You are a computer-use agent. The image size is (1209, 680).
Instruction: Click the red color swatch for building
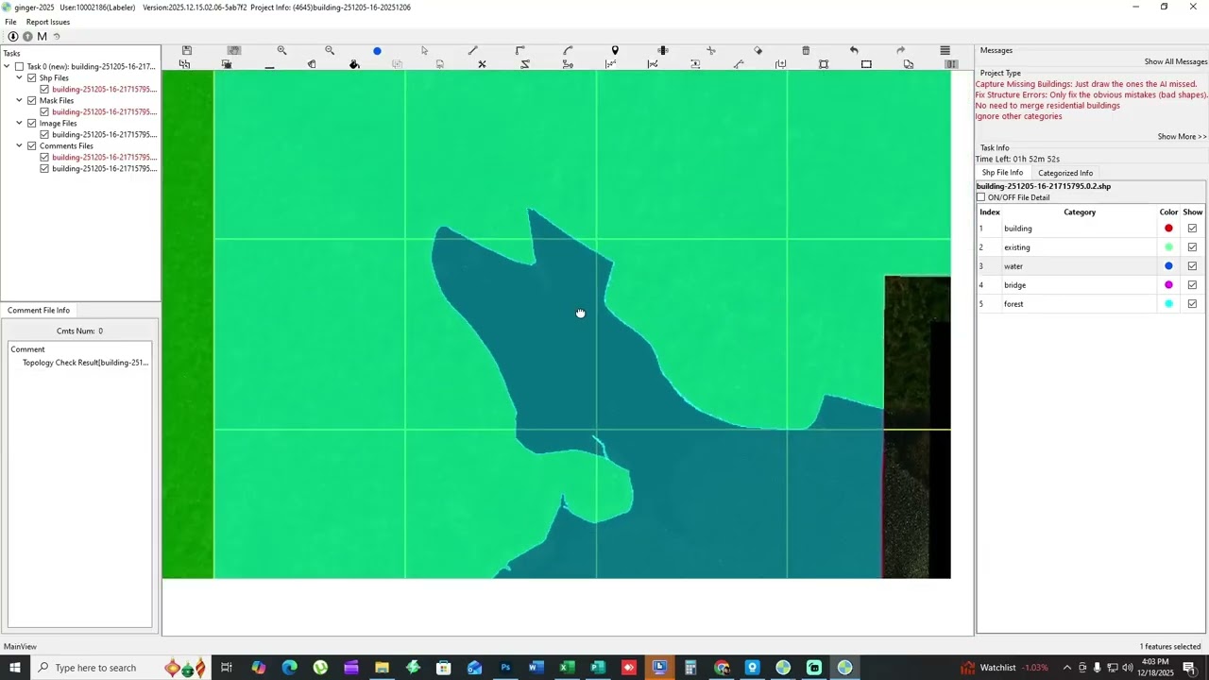coord(1168,229)
